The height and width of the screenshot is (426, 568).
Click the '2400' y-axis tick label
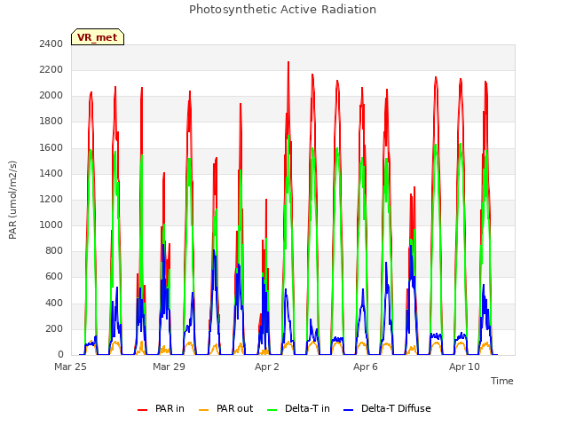click(51, 43)
